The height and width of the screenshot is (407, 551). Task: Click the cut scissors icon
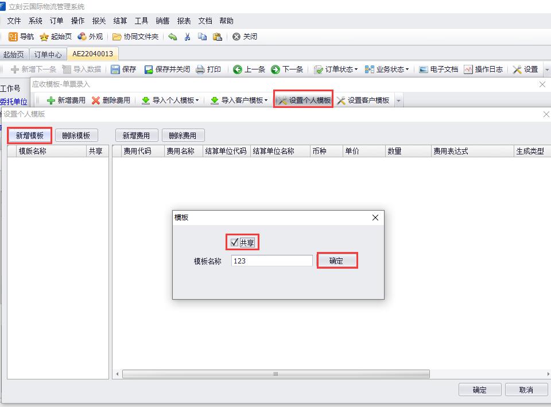(187, 37)
